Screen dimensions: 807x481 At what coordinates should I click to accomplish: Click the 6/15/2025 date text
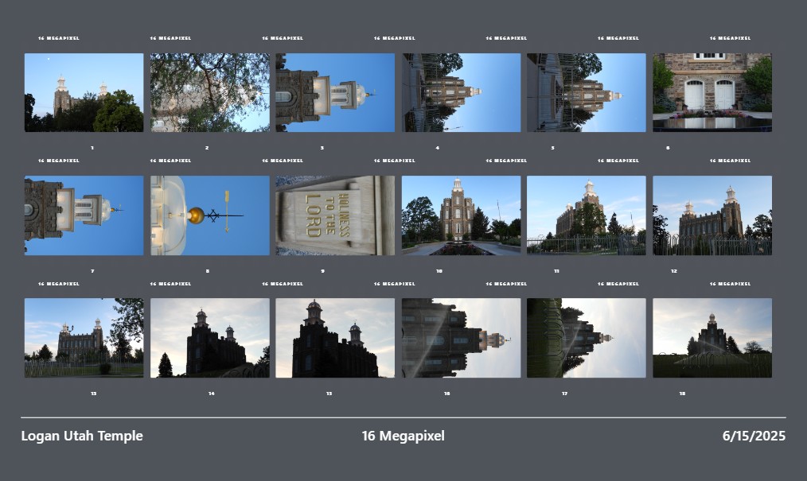754,436
